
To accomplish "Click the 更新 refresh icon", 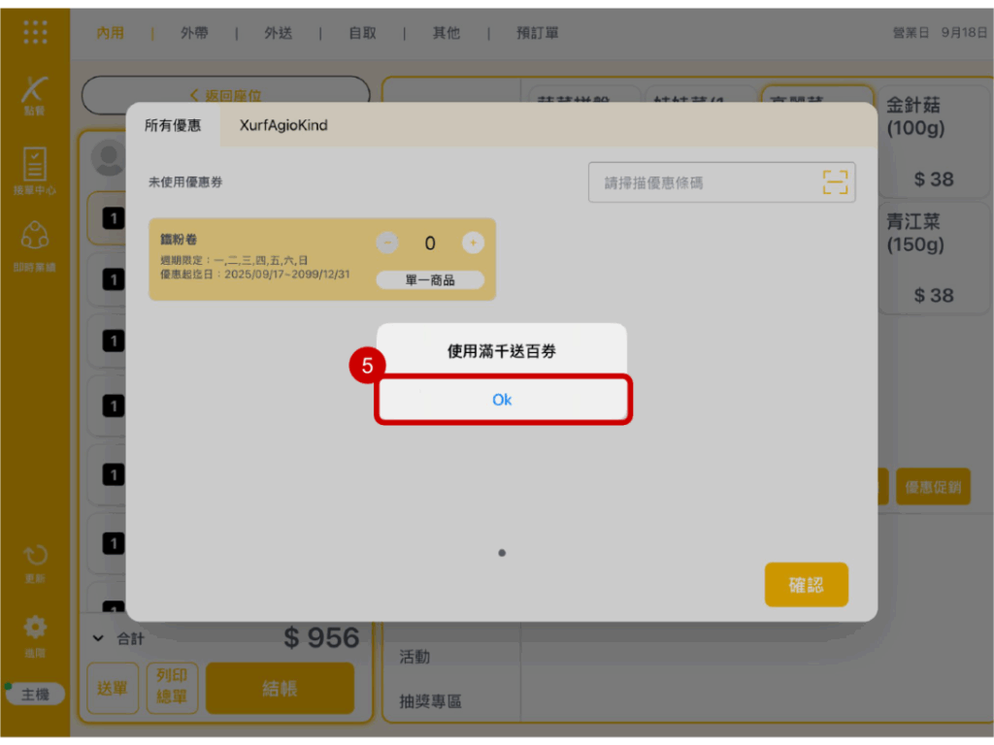I will 35,558.
